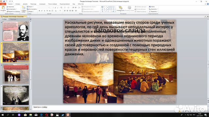Click the Bold (Ж) formatting icon
This screenshot has height=117, width=209.
tap(39, 11)
